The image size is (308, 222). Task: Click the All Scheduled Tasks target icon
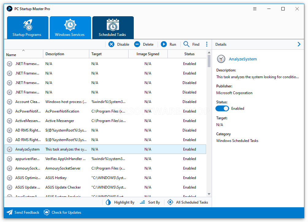(x=170, y=202)
